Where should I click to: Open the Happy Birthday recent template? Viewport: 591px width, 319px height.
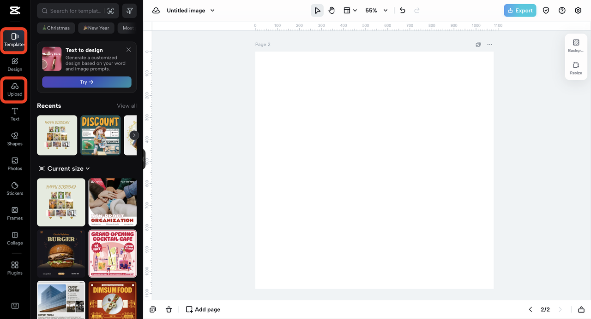pyautogui.click(x=57, y=135)
